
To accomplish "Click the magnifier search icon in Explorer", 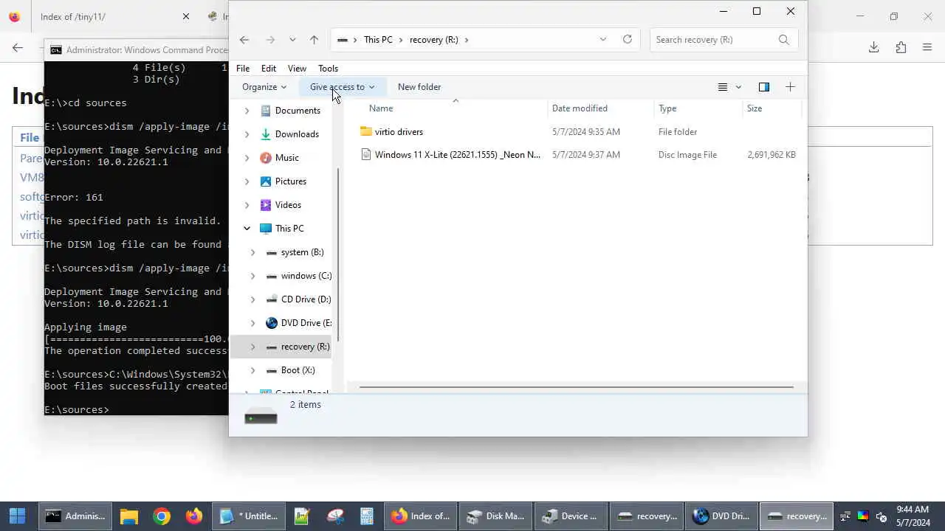I will pyautogui.click(x=784, y=40).
